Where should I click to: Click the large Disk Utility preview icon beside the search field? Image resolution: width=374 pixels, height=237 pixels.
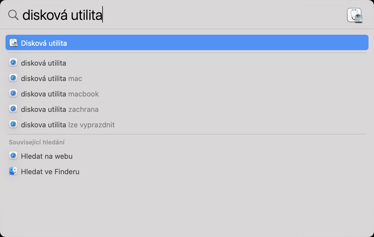[355, 15]
